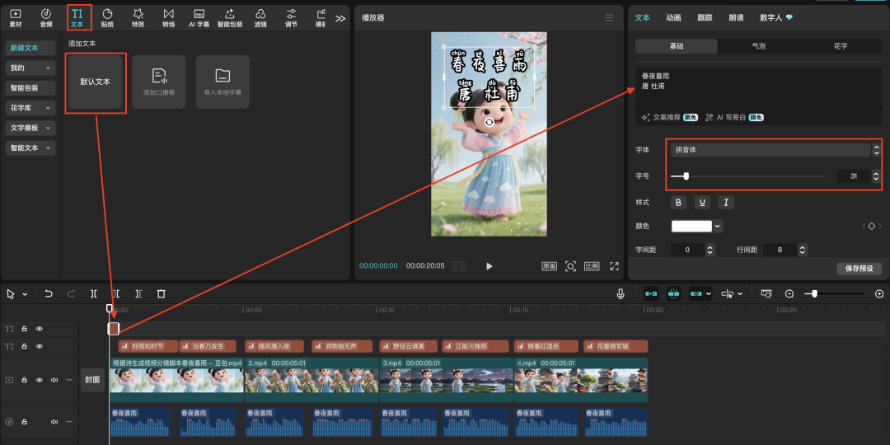Viewport: 890px width, 445px height.
Task: Switch to the 动画 tab in properties panel
Action: pos(673,17)
